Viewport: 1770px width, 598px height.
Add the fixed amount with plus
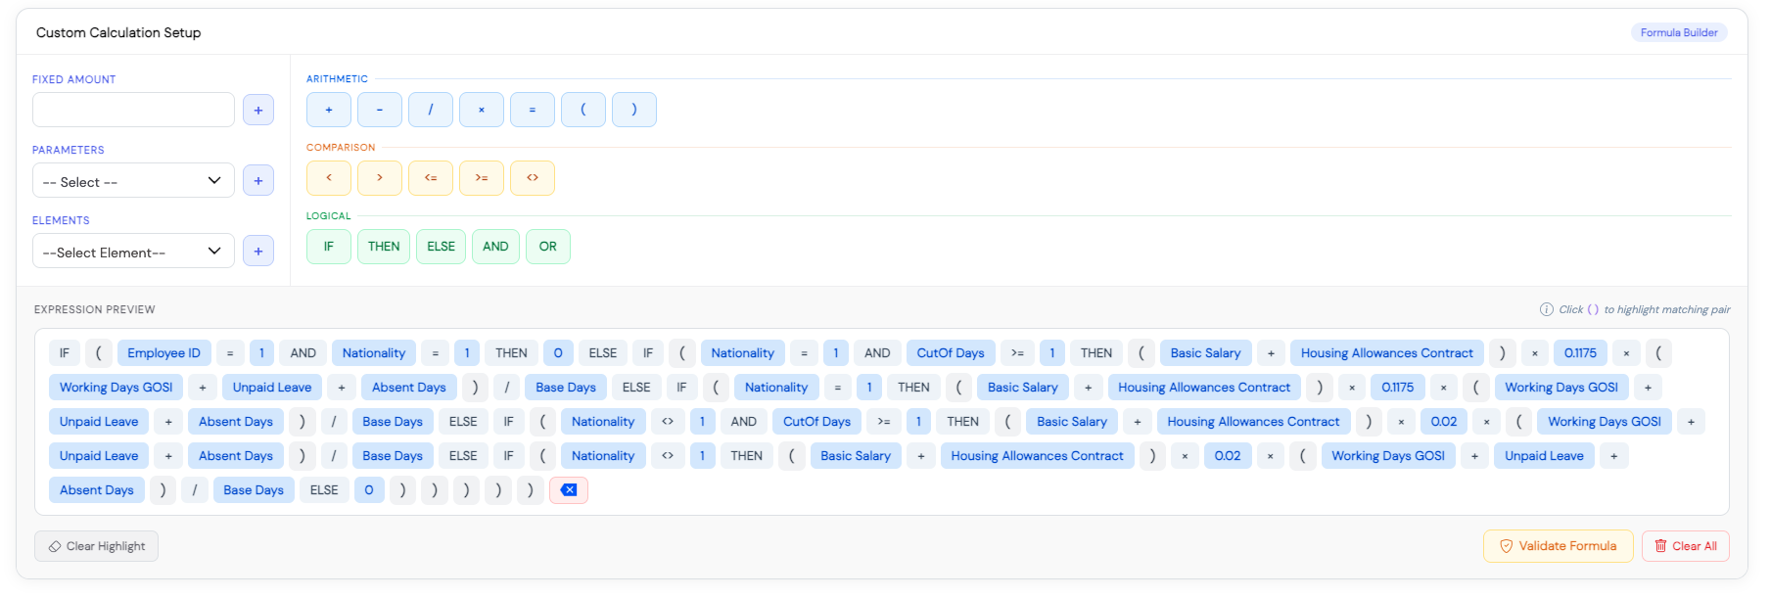(x=258, y=111)
